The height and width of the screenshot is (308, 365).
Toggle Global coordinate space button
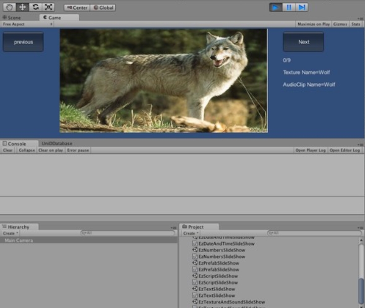pos(103,8)
